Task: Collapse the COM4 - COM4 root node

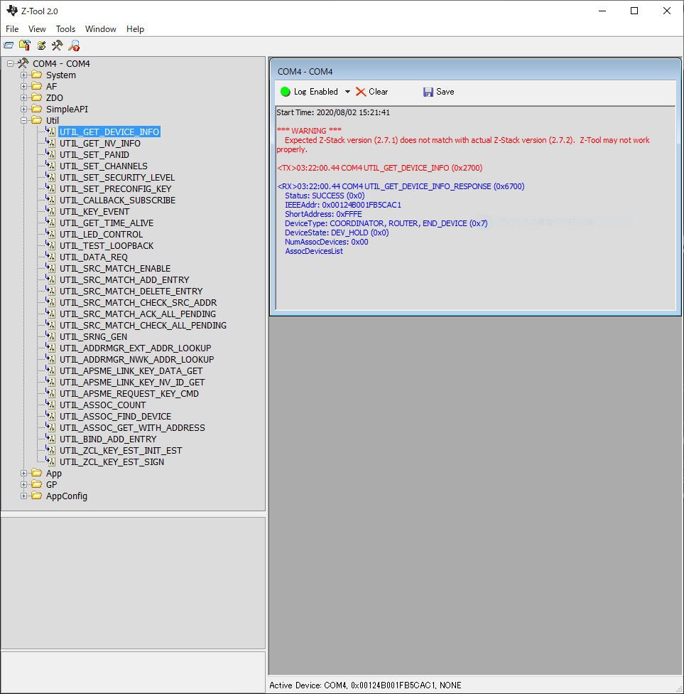Action: [10, 64]
